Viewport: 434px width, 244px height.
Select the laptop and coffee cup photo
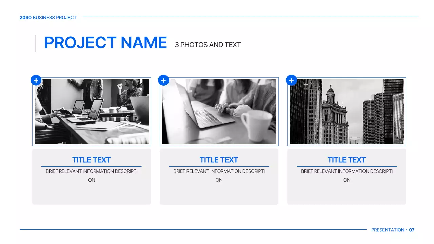coord(219,112)
